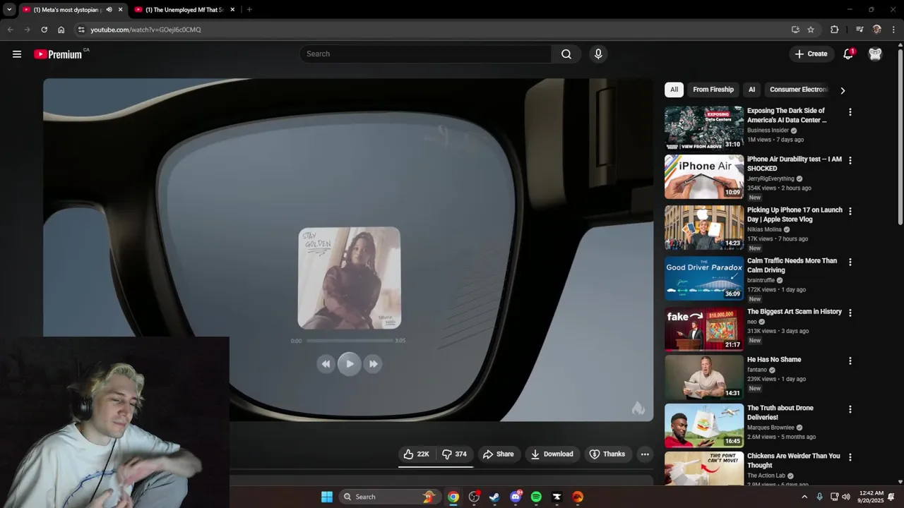Open He Has No Shame video title
Screen dimensions: 904x508
pos(774,360)
